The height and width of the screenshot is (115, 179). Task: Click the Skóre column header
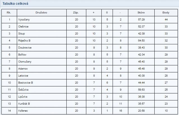pos(141,13)
